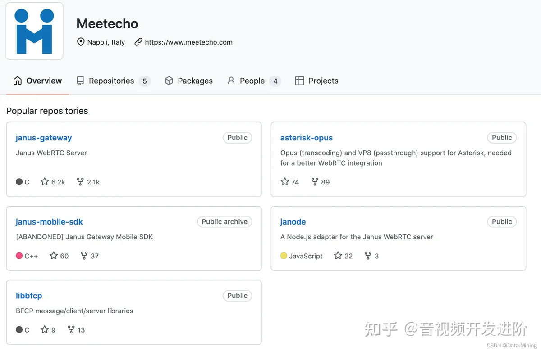Click the Janus WebRTC Server description
Viewport: 541px width, 351px height.
tap(51, 153)
